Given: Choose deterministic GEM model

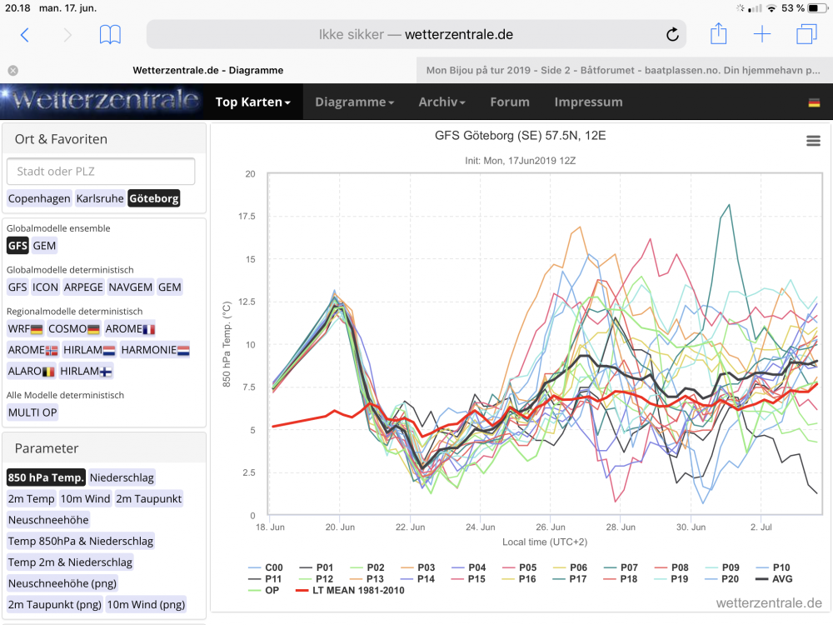Looking at the screenshot, I should click(x=169, y=287).
